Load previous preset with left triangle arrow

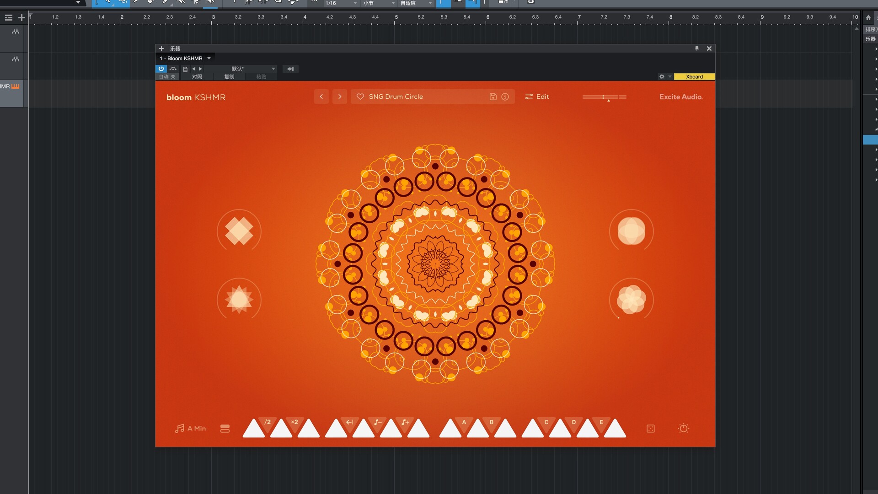pyautogui.click(x=193, y=69)
